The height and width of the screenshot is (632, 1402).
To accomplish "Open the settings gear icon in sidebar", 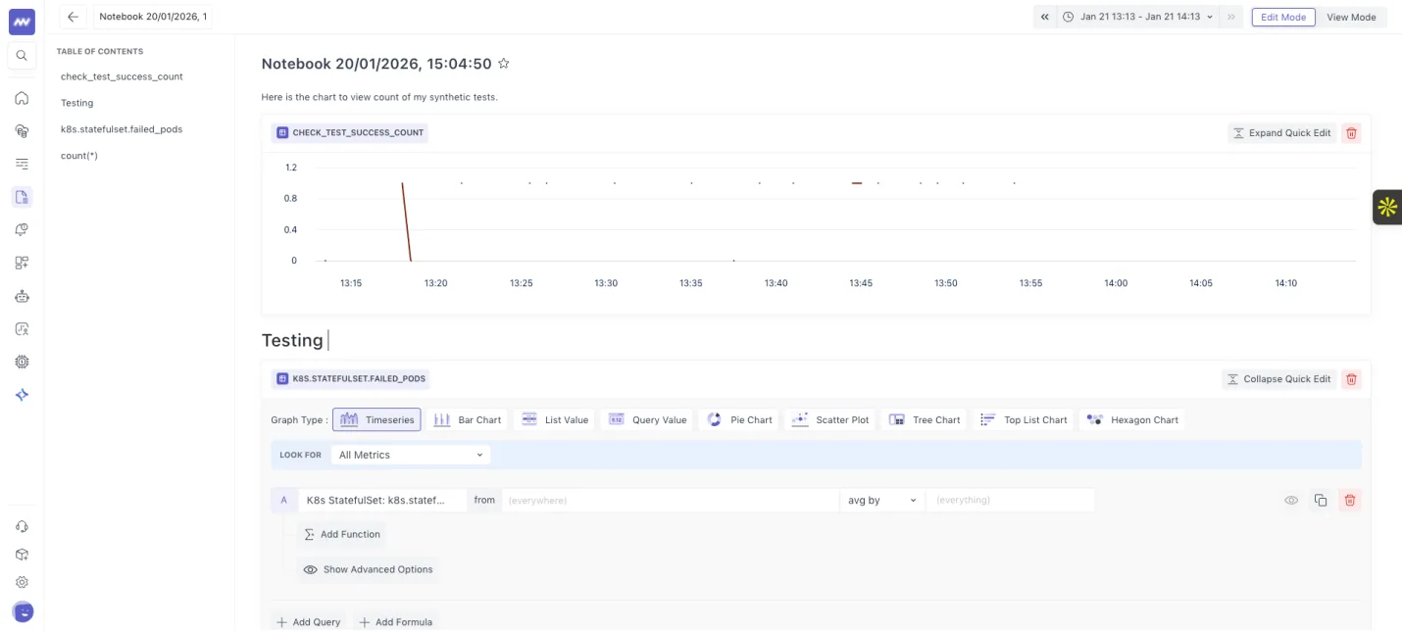I will [x=22, y=582].
